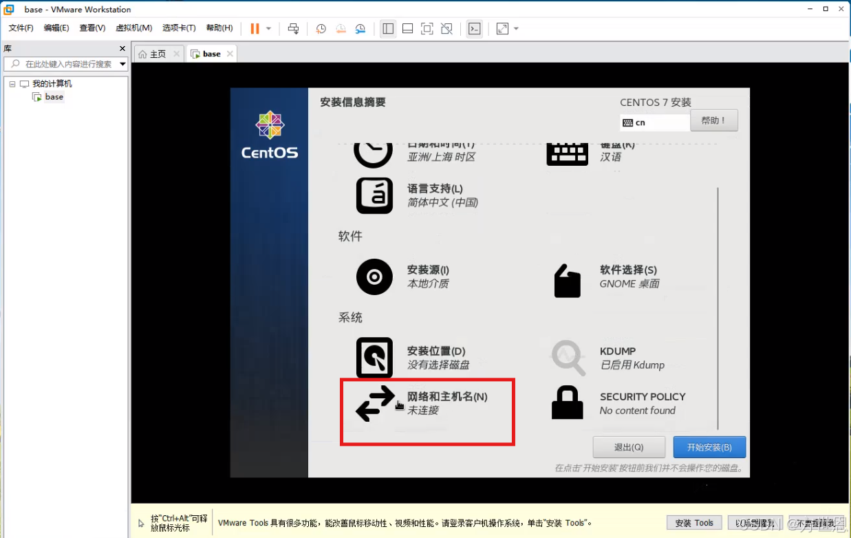Close the base tab
Viewport: 851px width, 538px height.
tap(230, 54)
